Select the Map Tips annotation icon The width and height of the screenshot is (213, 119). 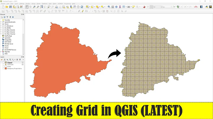(134, 7)
